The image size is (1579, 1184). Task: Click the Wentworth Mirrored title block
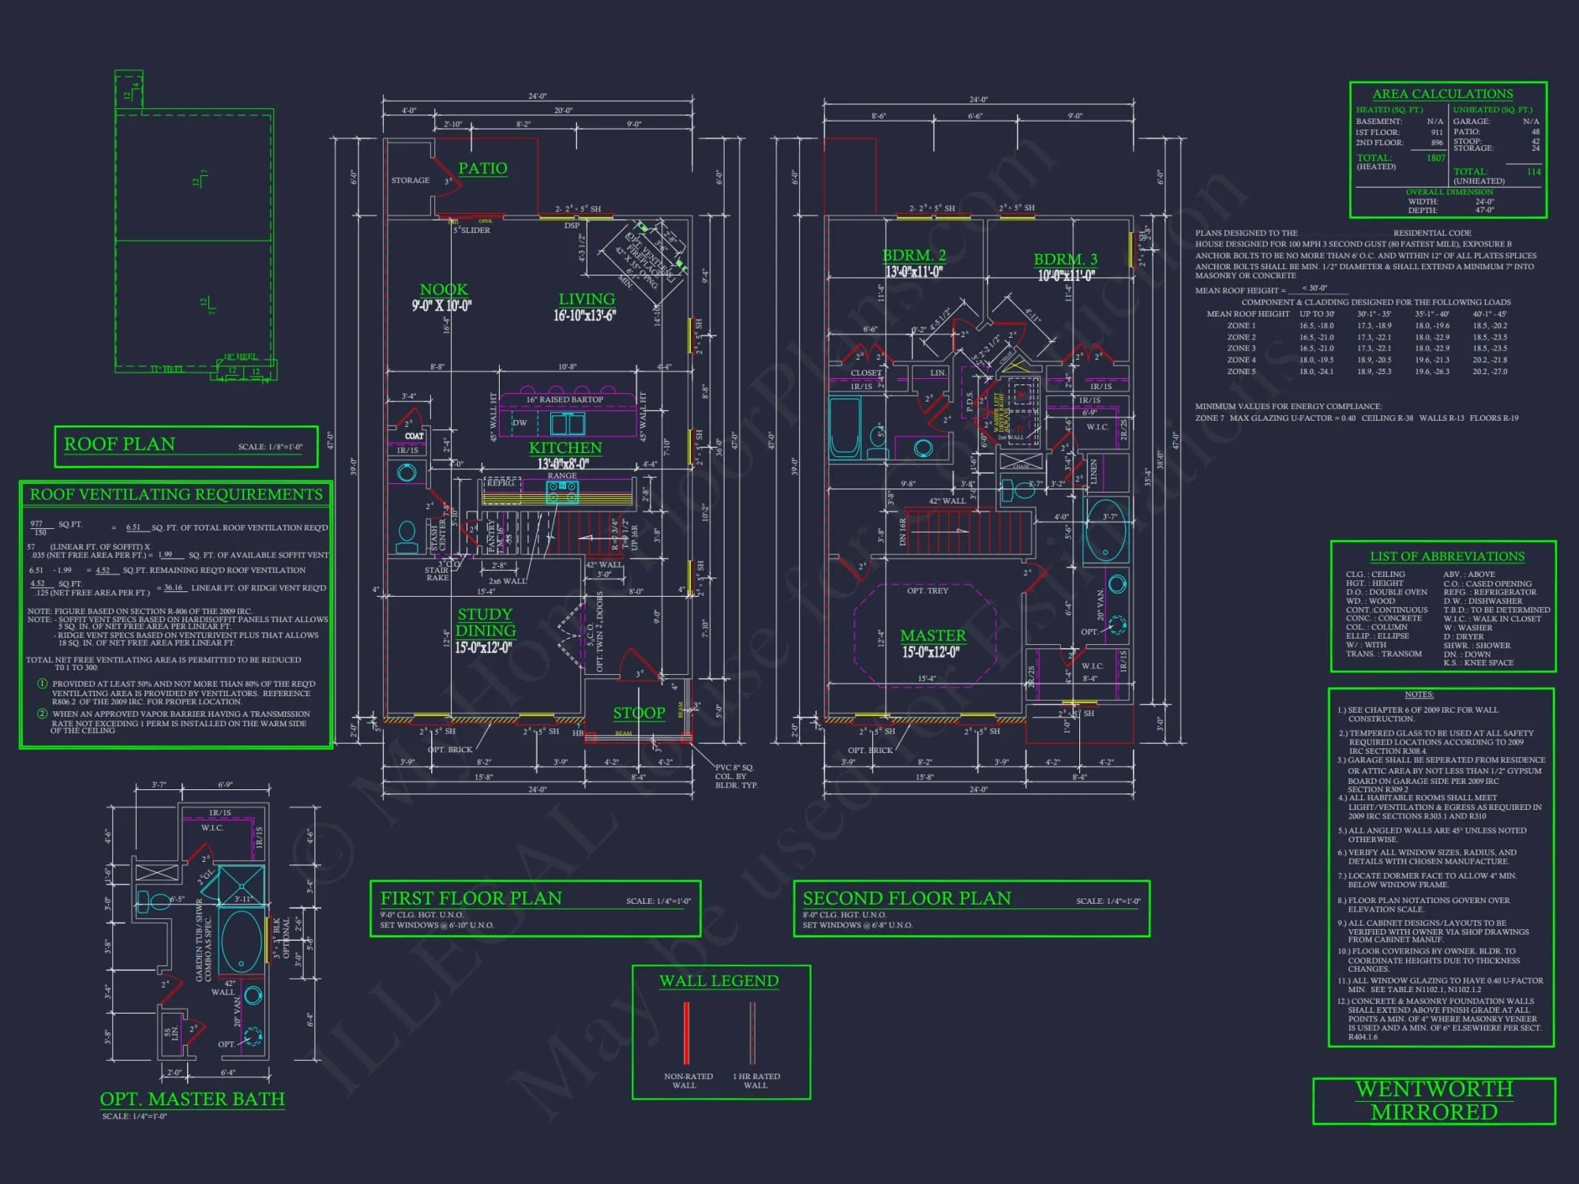(1434, 1100)
